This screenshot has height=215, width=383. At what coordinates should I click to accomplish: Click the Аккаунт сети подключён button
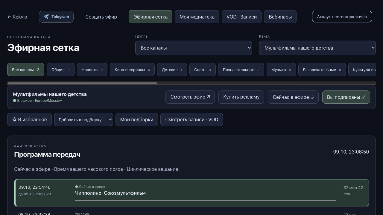coord(342,17)
